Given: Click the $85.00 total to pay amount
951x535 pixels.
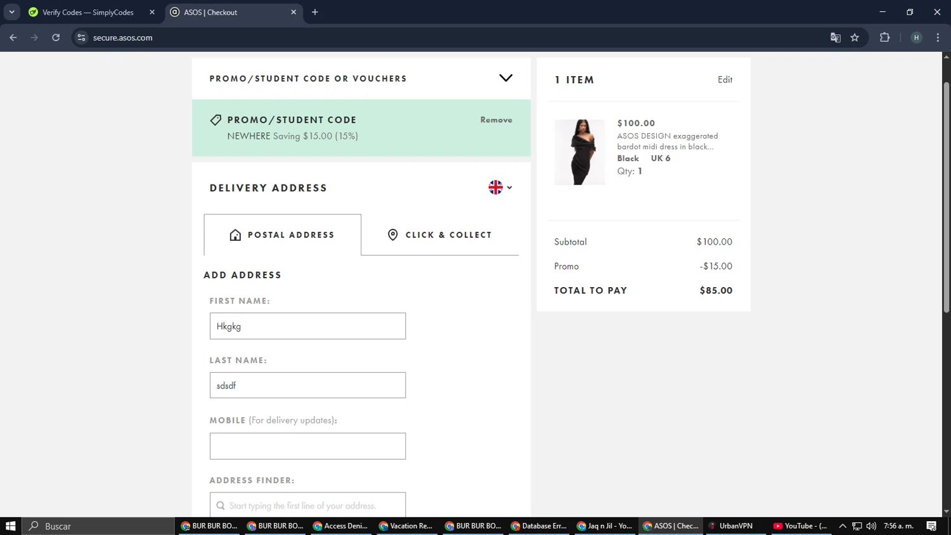Looking at the screenshot, I should (x=716, y=290).
